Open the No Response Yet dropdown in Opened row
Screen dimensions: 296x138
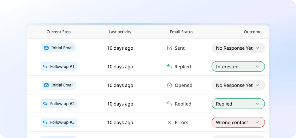pos(238,85)
